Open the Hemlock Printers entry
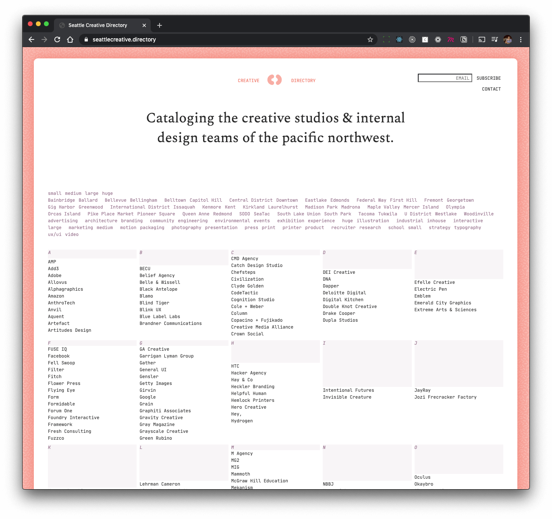This screenshot has height=519, width=552. 253,400
